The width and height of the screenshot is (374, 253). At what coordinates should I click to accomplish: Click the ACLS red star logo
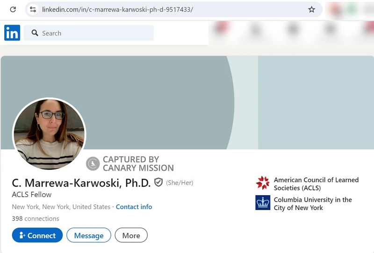coord(263,183)
